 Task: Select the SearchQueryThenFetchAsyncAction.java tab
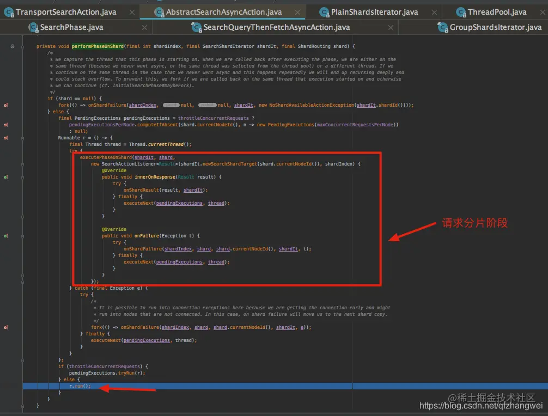(x=276, y=27)
